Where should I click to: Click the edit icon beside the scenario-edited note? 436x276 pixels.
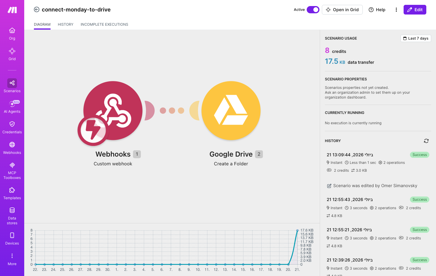pyautogui.click(x=329, y=186)
